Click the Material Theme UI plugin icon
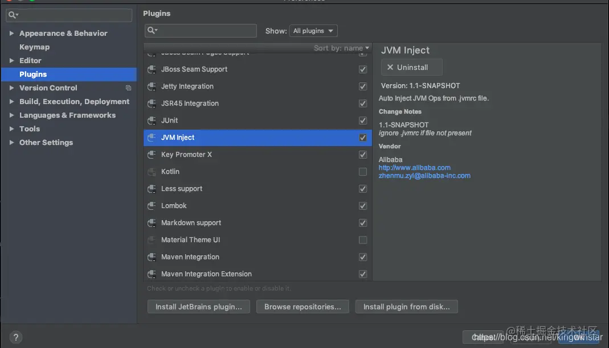The width and height of the screenshot is (609, 348). pos(152,240)
